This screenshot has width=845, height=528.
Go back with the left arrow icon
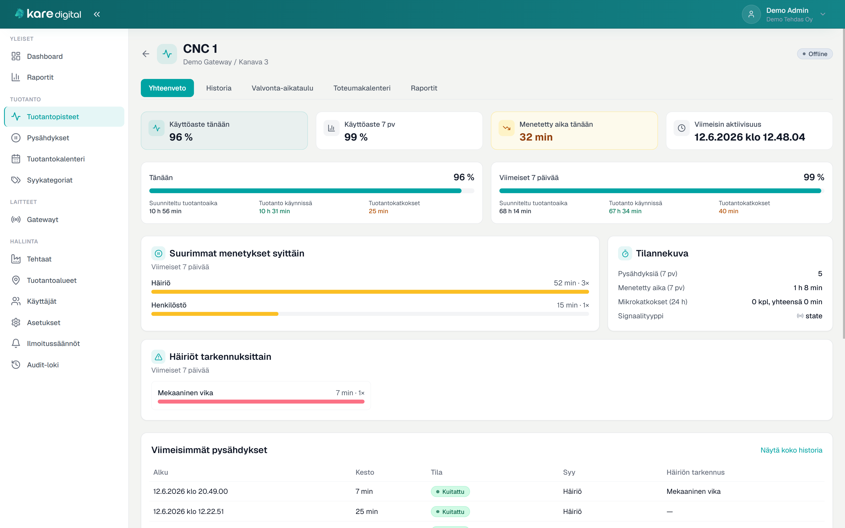point(146,54)
